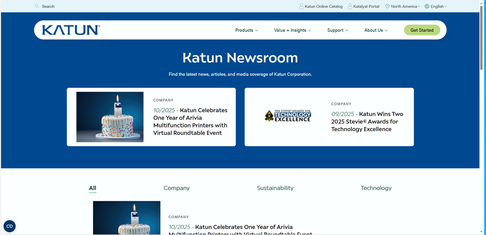
Task: Click the Get Started button
Action: pyautogui.click(x=422, y=30)
